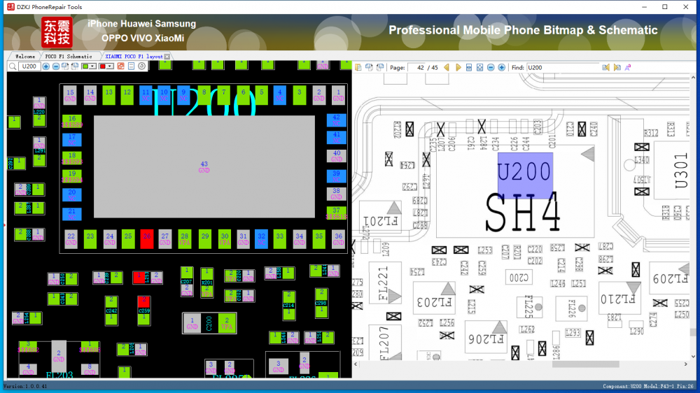The width and height of the screenshot is (700, 393).
Task: Switch to the Welcome tab
Action: pyautogui.click(x=24, y=56)
